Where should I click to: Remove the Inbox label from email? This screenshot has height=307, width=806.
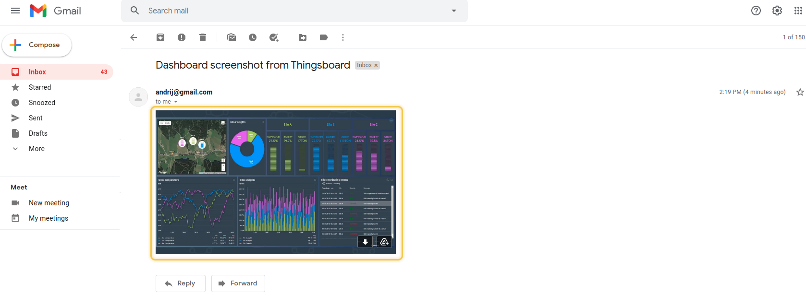pos(376,65)
